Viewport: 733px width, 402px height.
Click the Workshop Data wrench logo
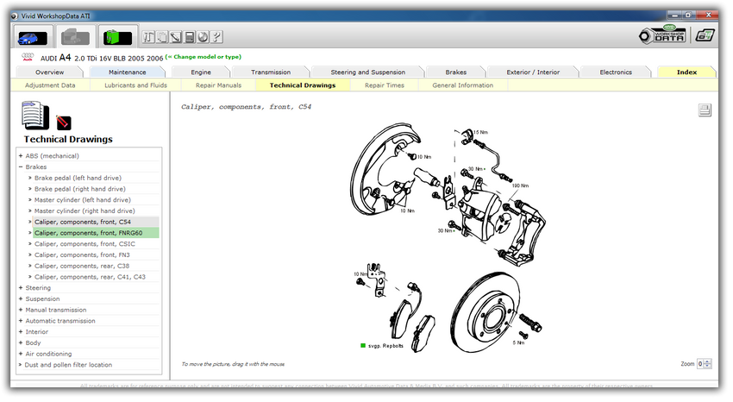pos(662,35)
